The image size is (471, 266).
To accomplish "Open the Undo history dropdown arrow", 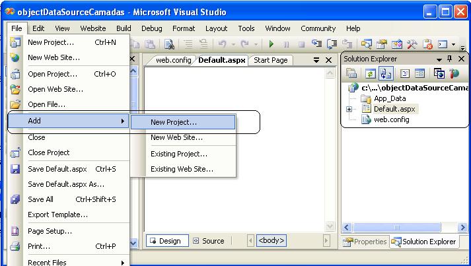I will [233, 44].
